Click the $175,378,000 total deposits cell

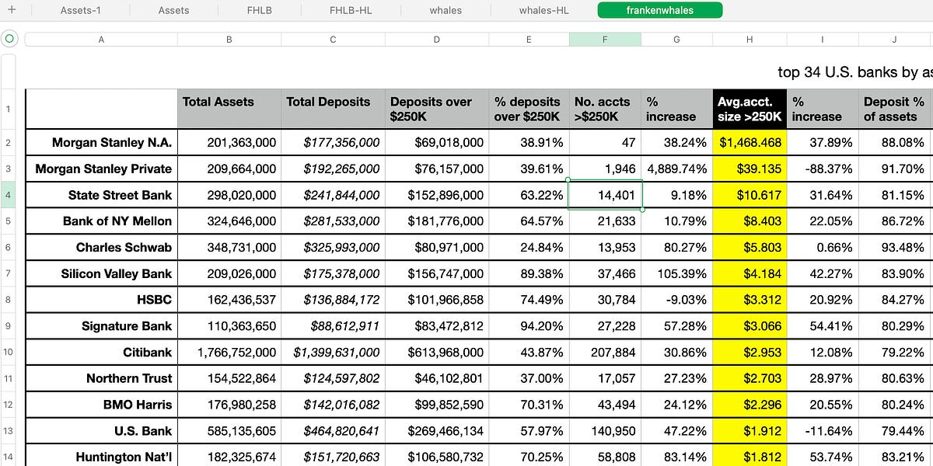click(x=333, y=273)
